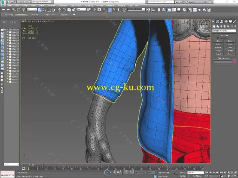238x178 pixels.
Task: Activate the Select and Scale tool
Action: [69, 10]
